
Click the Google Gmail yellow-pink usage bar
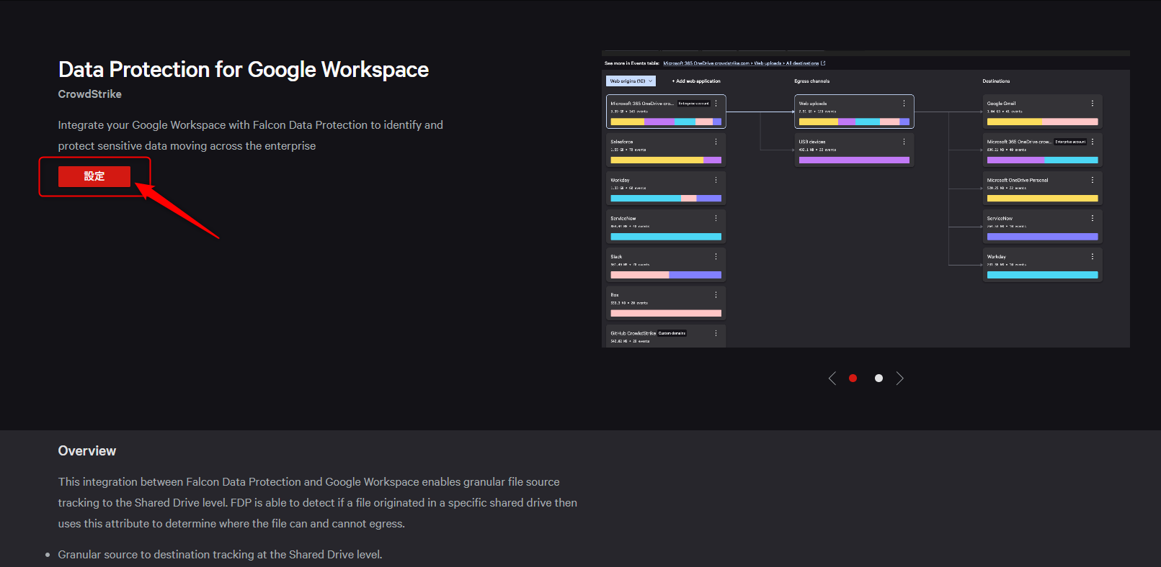click(x=1042, y=122)
